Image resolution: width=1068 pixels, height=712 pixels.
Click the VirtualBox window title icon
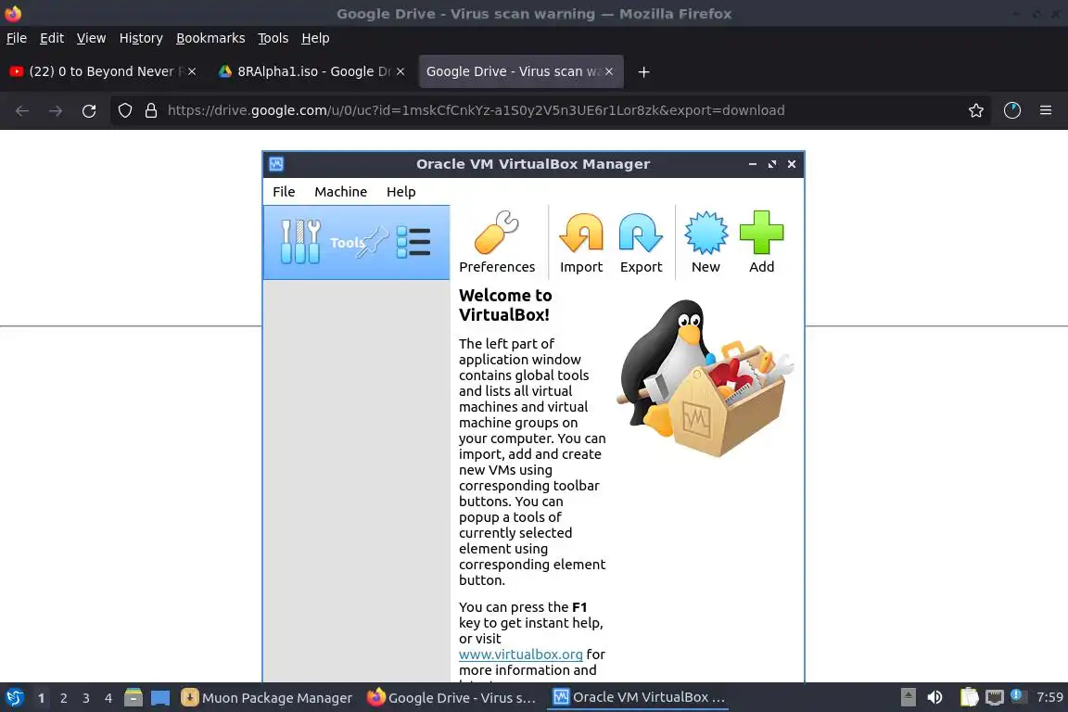(x=276, y=164)
